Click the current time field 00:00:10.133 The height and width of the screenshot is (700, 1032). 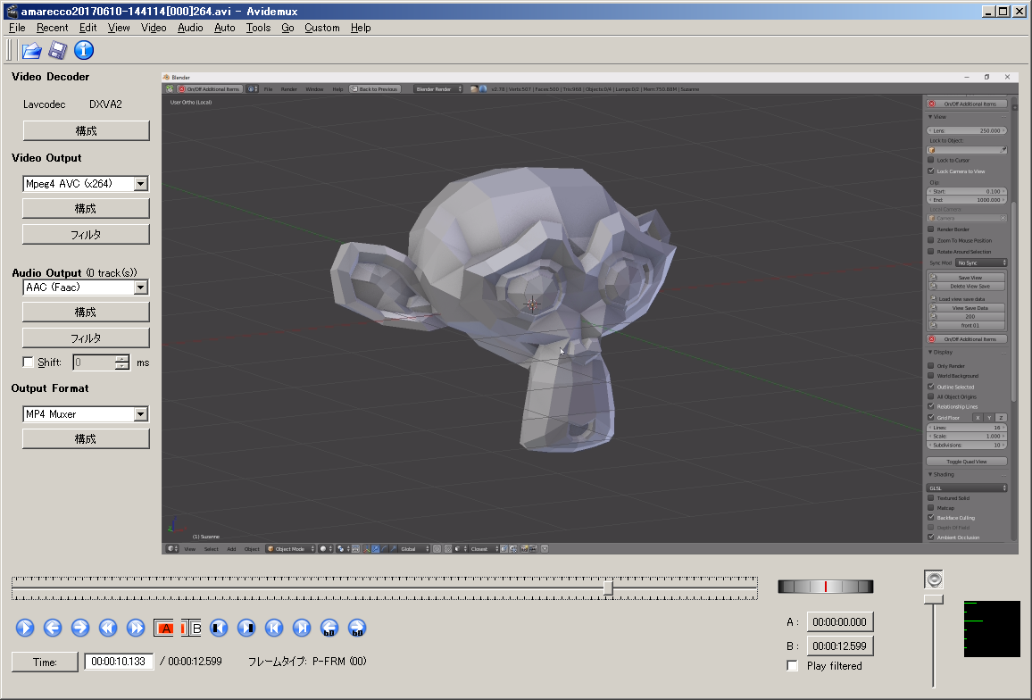point(119,661)
